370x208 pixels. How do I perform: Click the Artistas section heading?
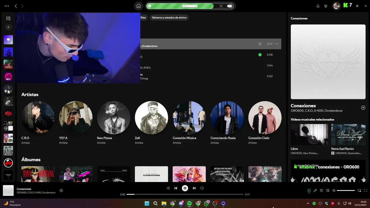[30, 94]
